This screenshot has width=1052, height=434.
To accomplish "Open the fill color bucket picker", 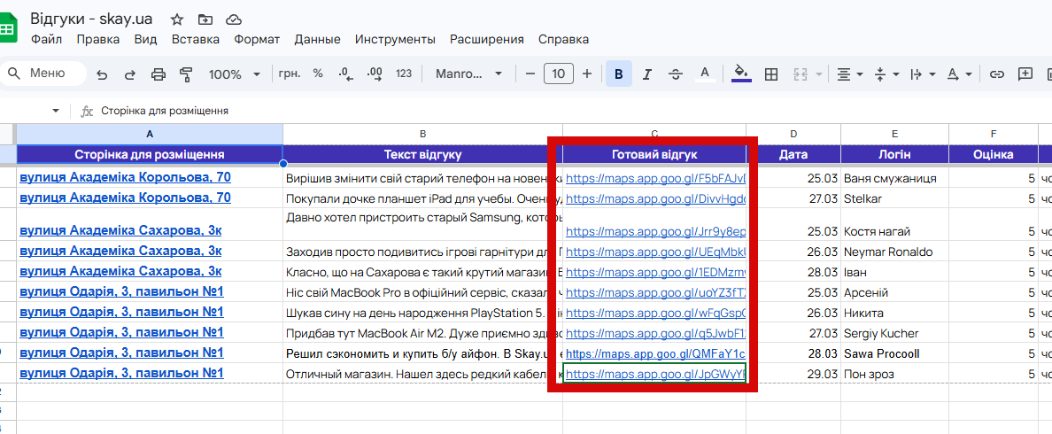I will pos(741,74).
